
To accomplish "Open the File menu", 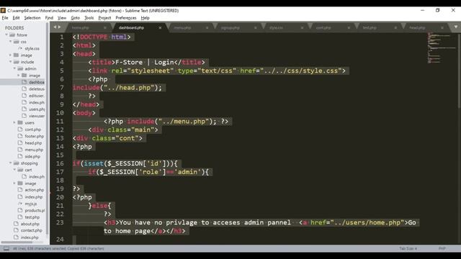I will point(5,18).
